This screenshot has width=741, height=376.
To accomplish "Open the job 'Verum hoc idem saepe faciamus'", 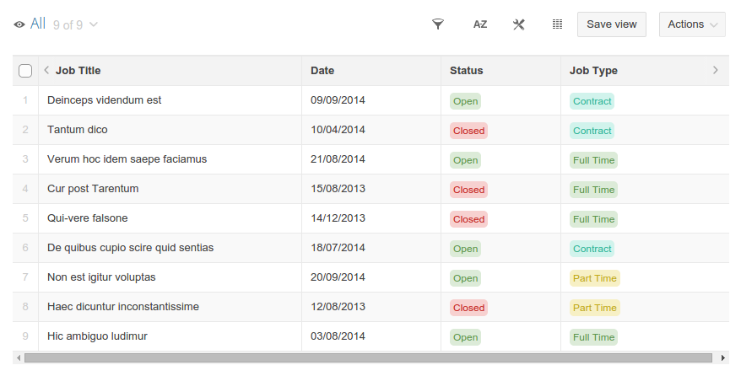I will click(127, 159).
